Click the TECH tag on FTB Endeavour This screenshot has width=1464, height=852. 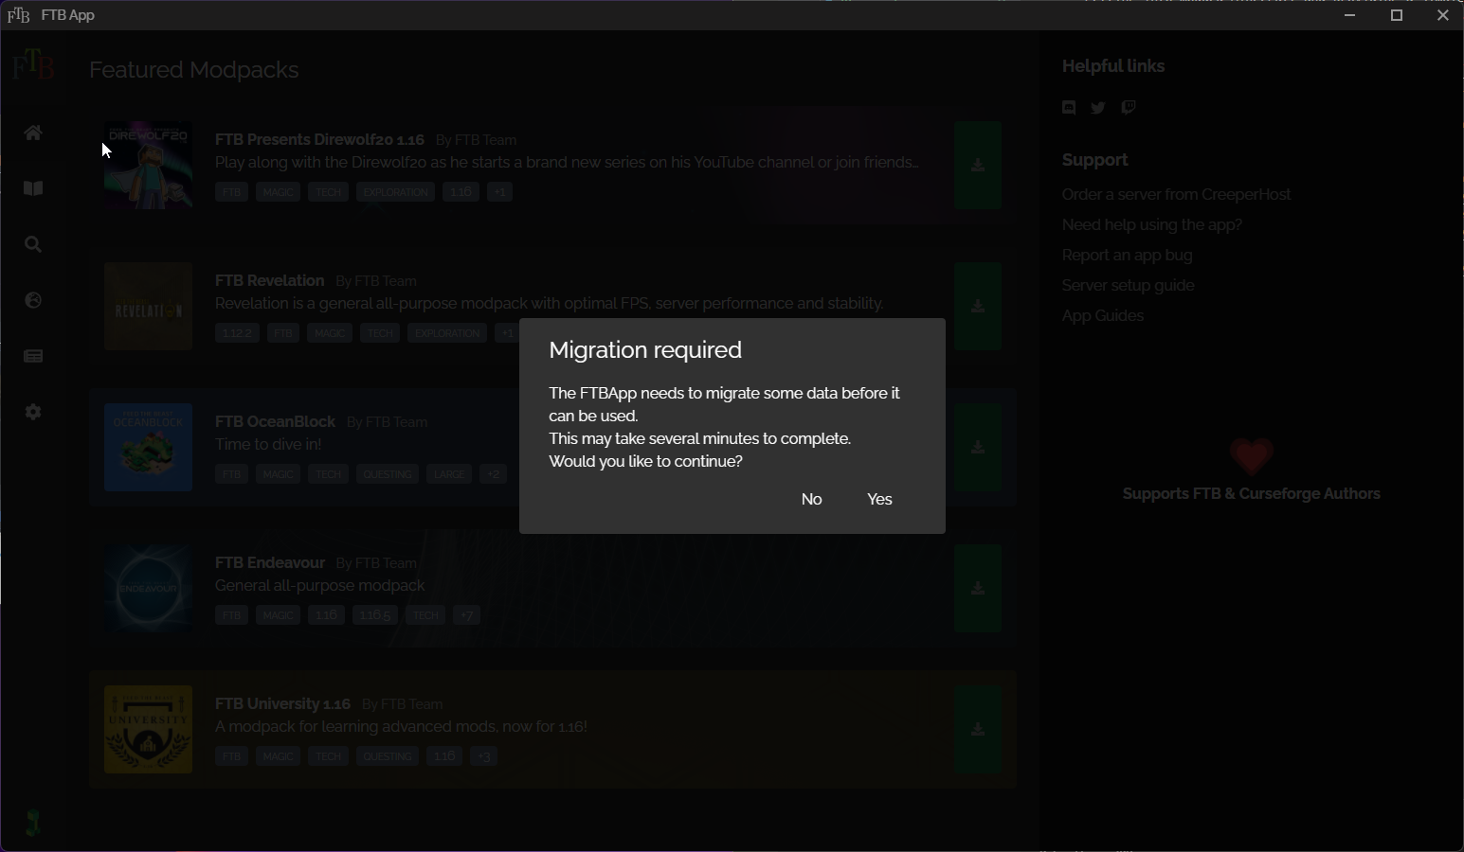[x=425, y=615]
